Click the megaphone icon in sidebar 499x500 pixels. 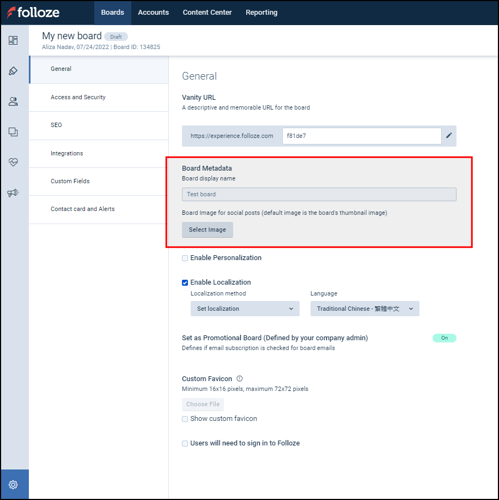coord(13,192)
